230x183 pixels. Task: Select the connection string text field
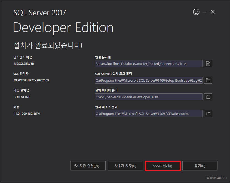[149, 64]
